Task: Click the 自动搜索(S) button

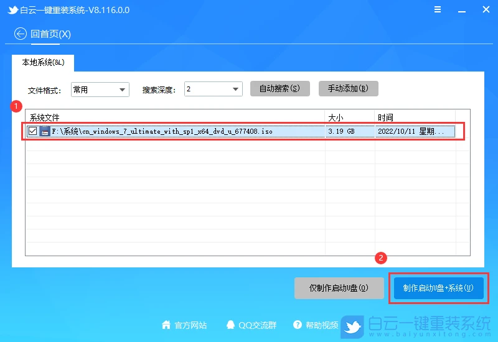Action: pos(280,88)
